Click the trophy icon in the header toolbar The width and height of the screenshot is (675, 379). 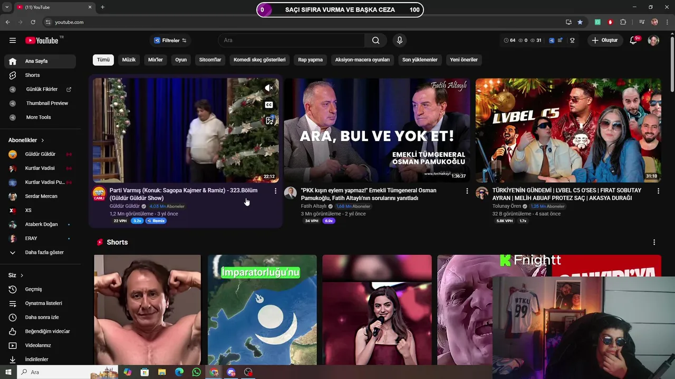(572, 41)
